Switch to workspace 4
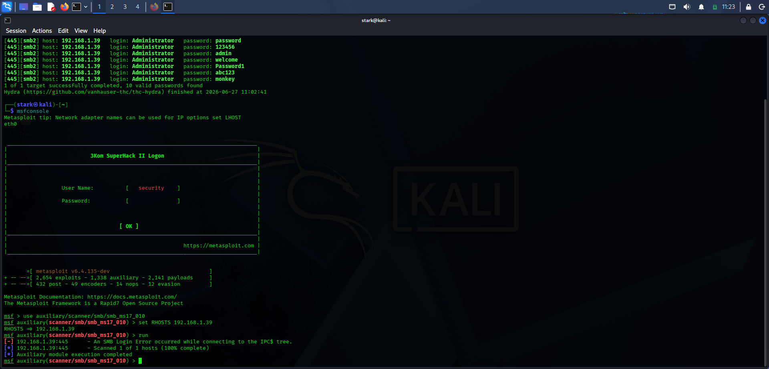Image resolution: width=769 pixels, height=369 pixels. [x=137, y=7]
